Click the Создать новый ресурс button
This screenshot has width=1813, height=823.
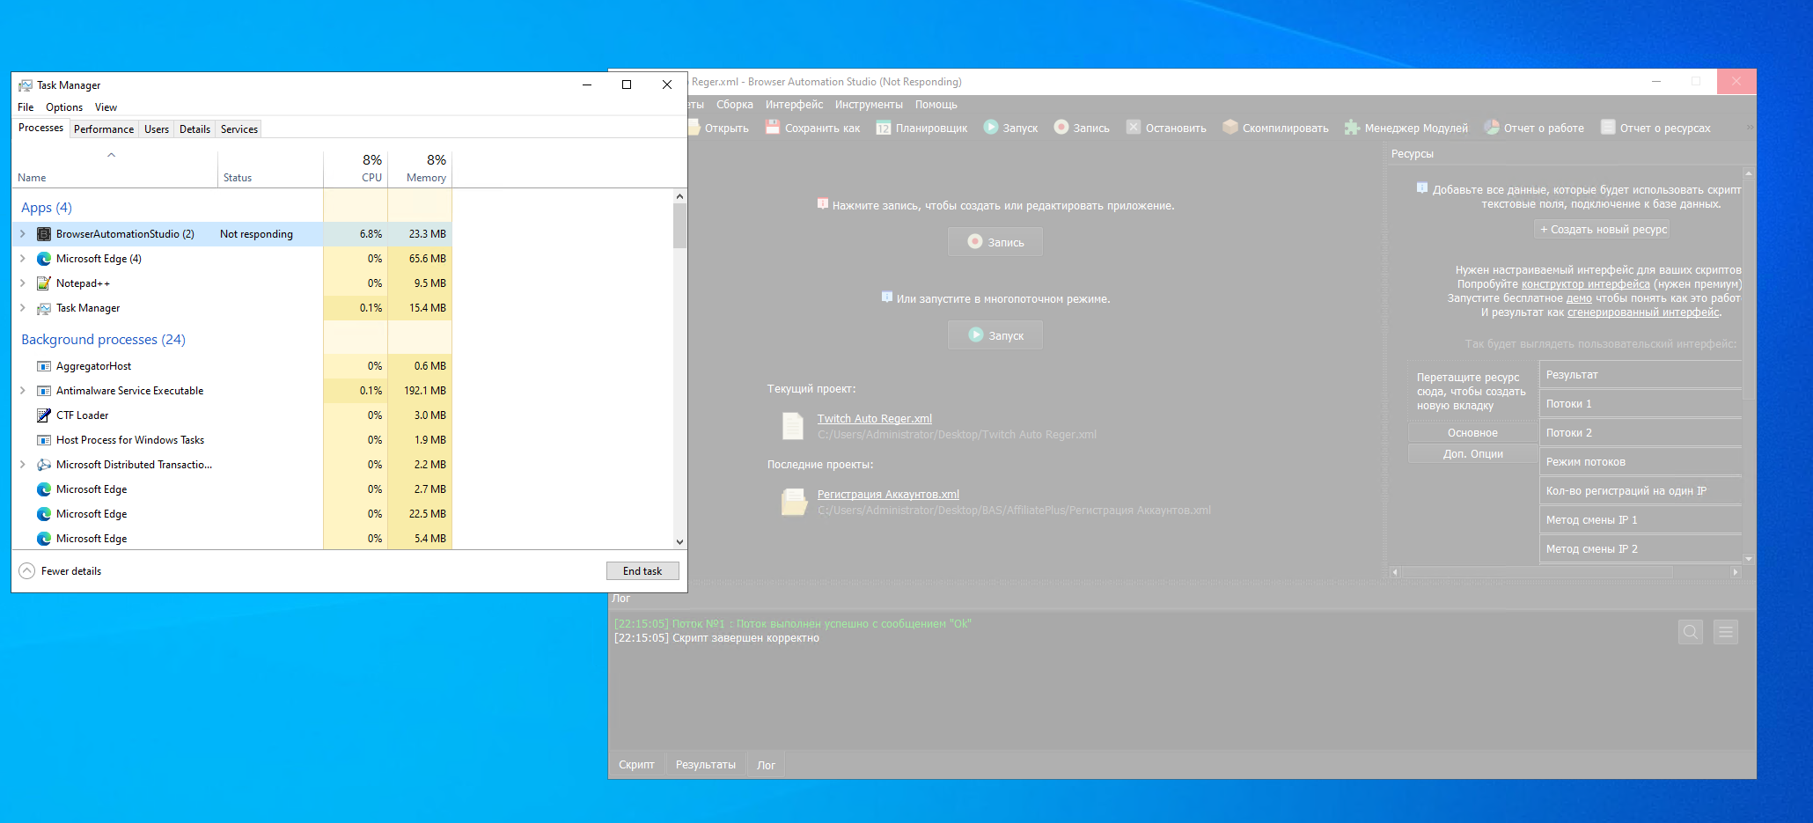[1603, 230]
